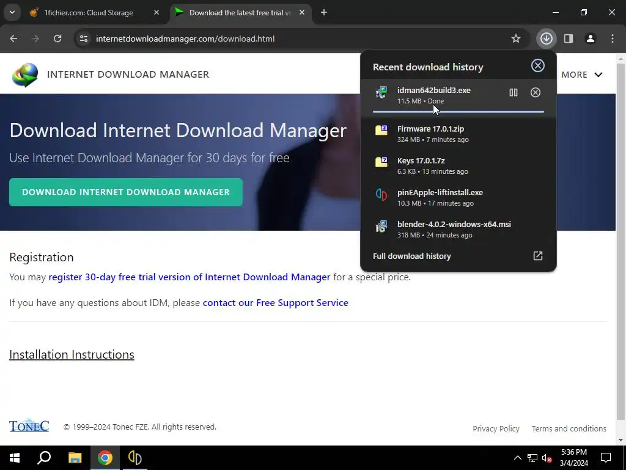Click blender-4.0.2-windows-x64.msi file icon
The width and height of the screenshot is (626, 470).
coord(381,226)
